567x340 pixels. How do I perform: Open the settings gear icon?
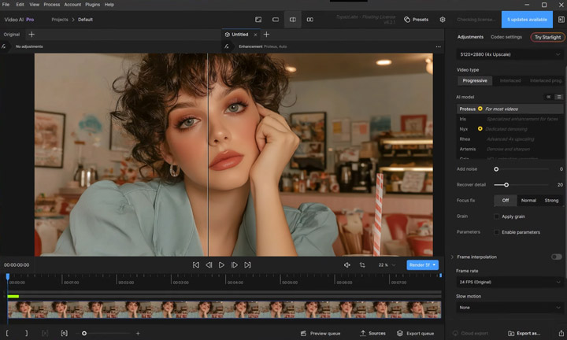click(x=443, y=19)
